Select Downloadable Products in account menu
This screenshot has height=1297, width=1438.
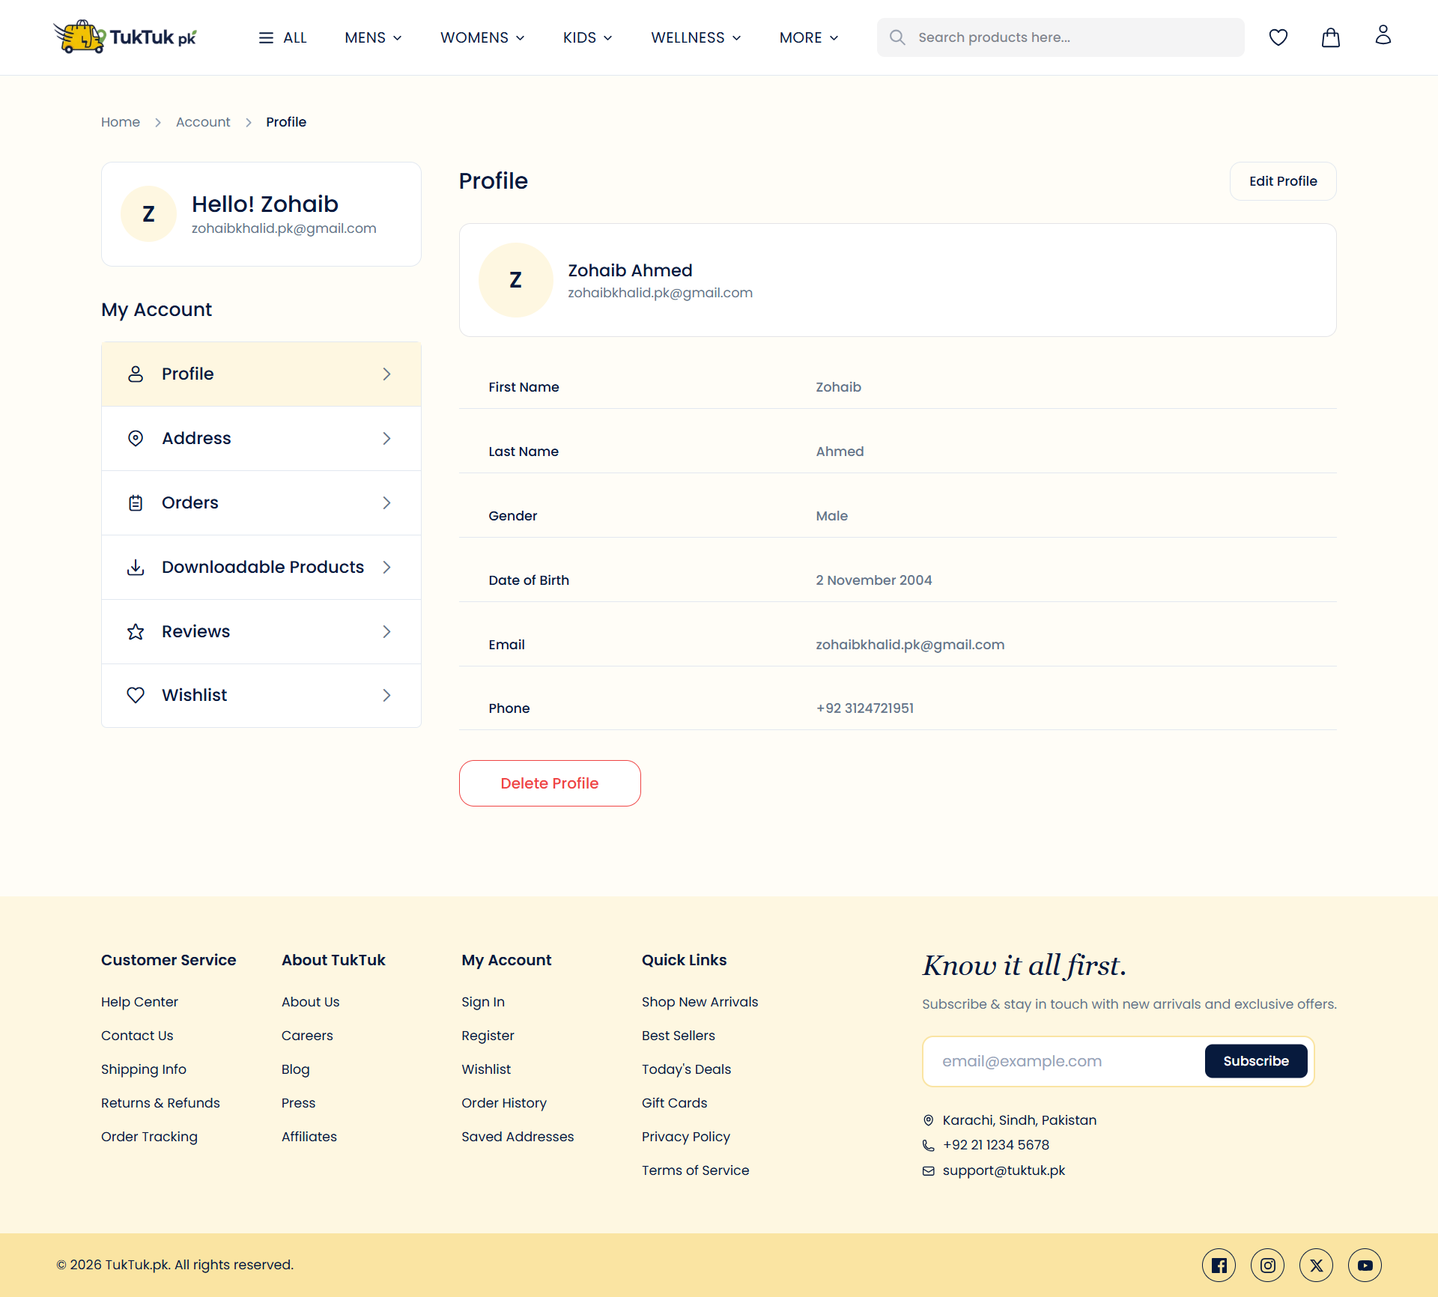pos(261,567)
